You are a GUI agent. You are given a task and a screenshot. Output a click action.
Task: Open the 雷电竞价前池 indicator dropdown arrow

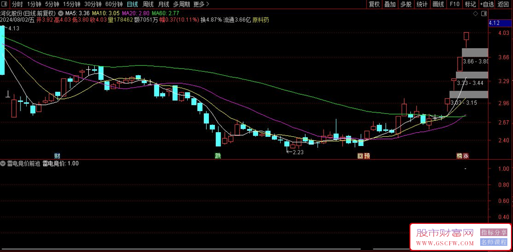click(x=3, y=164)
